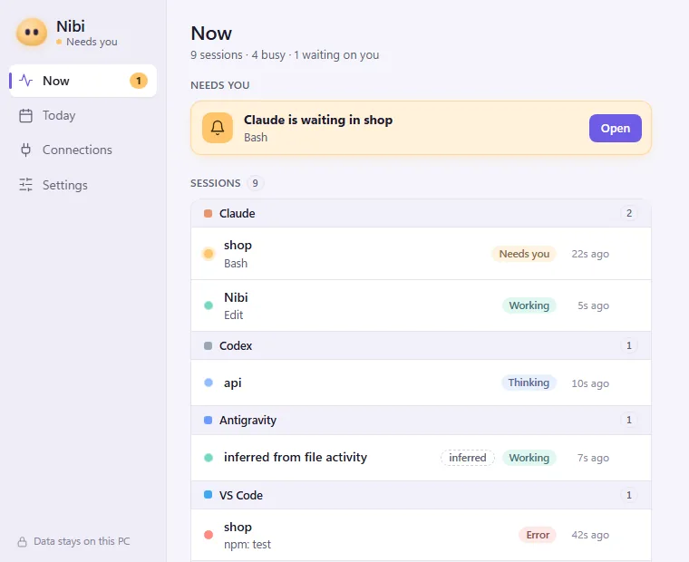Screen dimensions: 689x562
Task: Click the Sessions count badge 9
Action: [x=255, y=183]
